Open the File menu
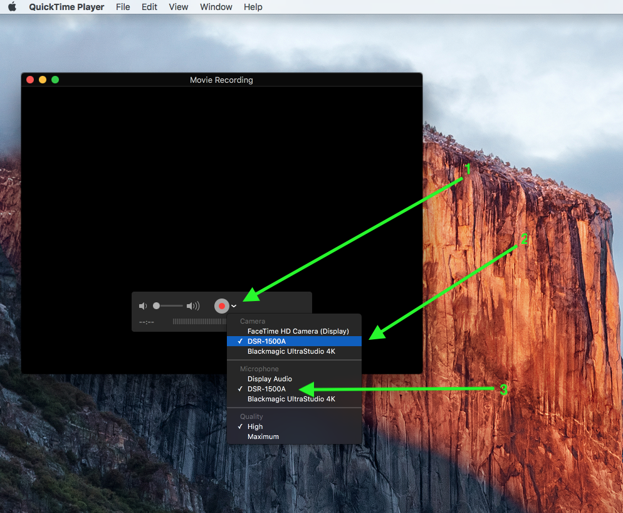Image resolution: width=623 pixels, height=513 pixels. [x=123, y=7]
